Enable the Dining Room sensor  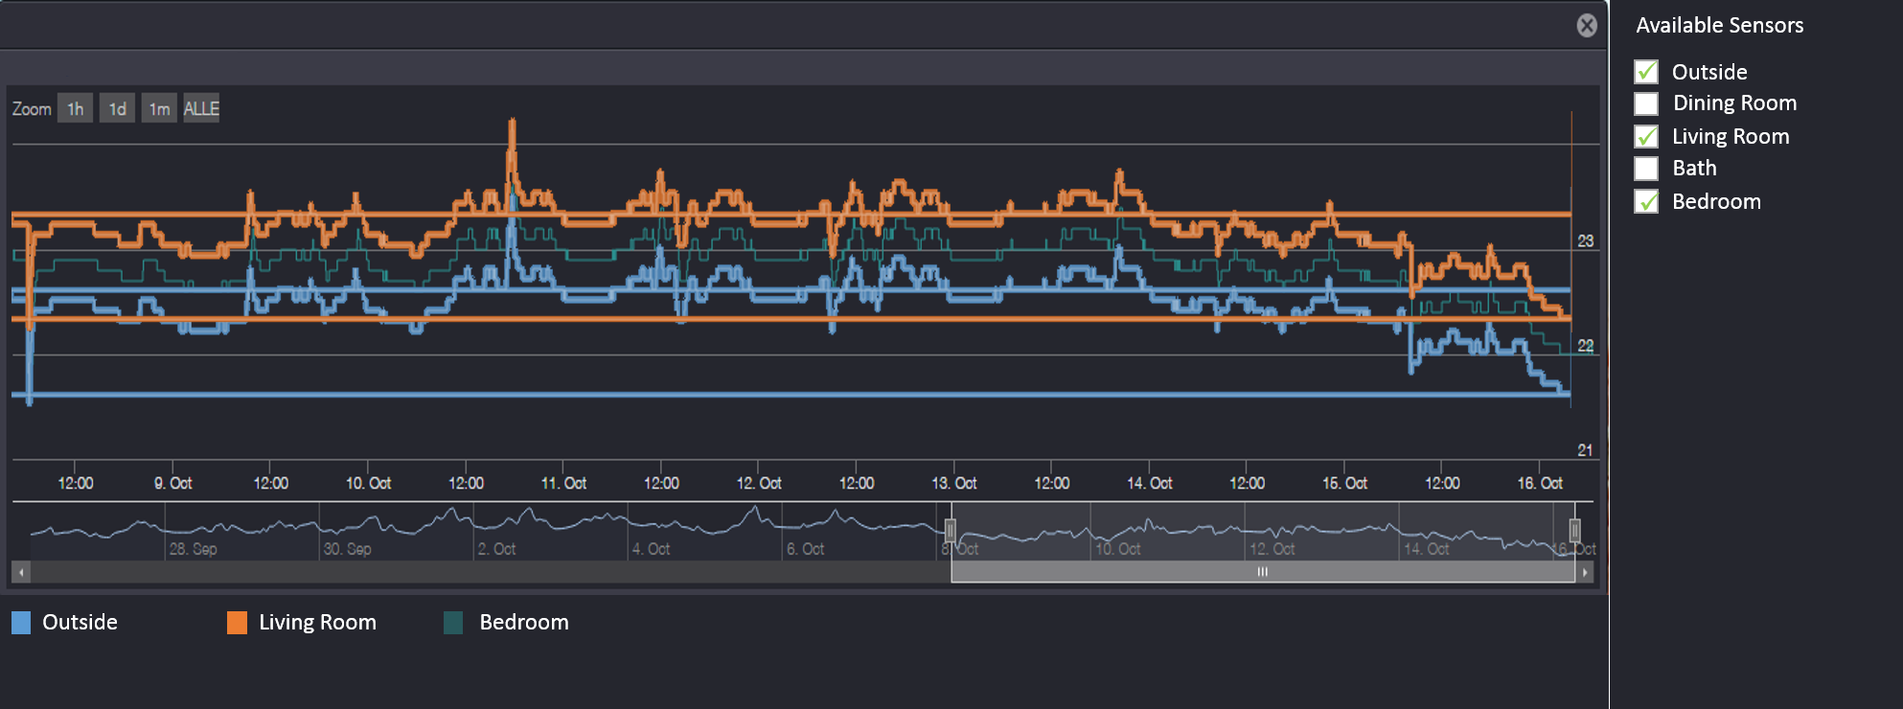pyautogui.click(x=1646, y=103)
